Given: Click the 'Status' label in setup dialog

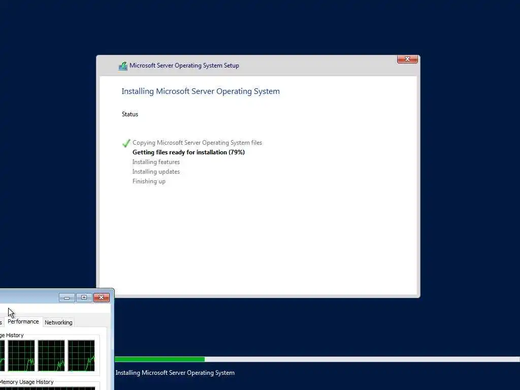Looking at the screenshot, I should point(130,114).
